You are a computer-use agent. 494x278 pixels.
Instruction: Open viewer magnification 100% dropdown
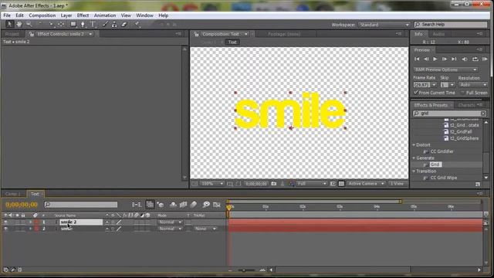coord(212,184)
